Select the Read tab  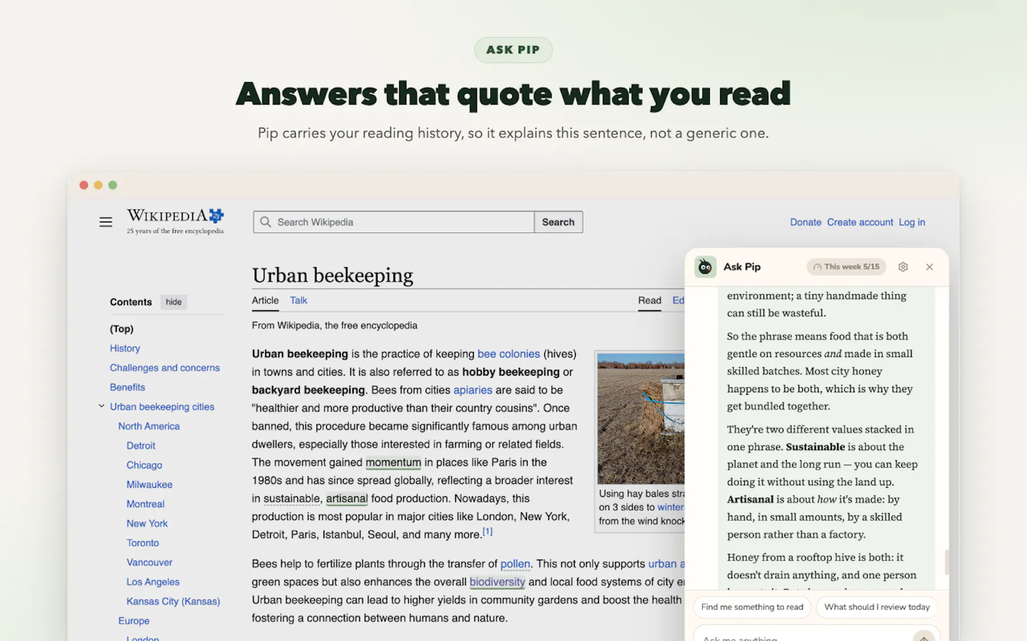(650, 300)
